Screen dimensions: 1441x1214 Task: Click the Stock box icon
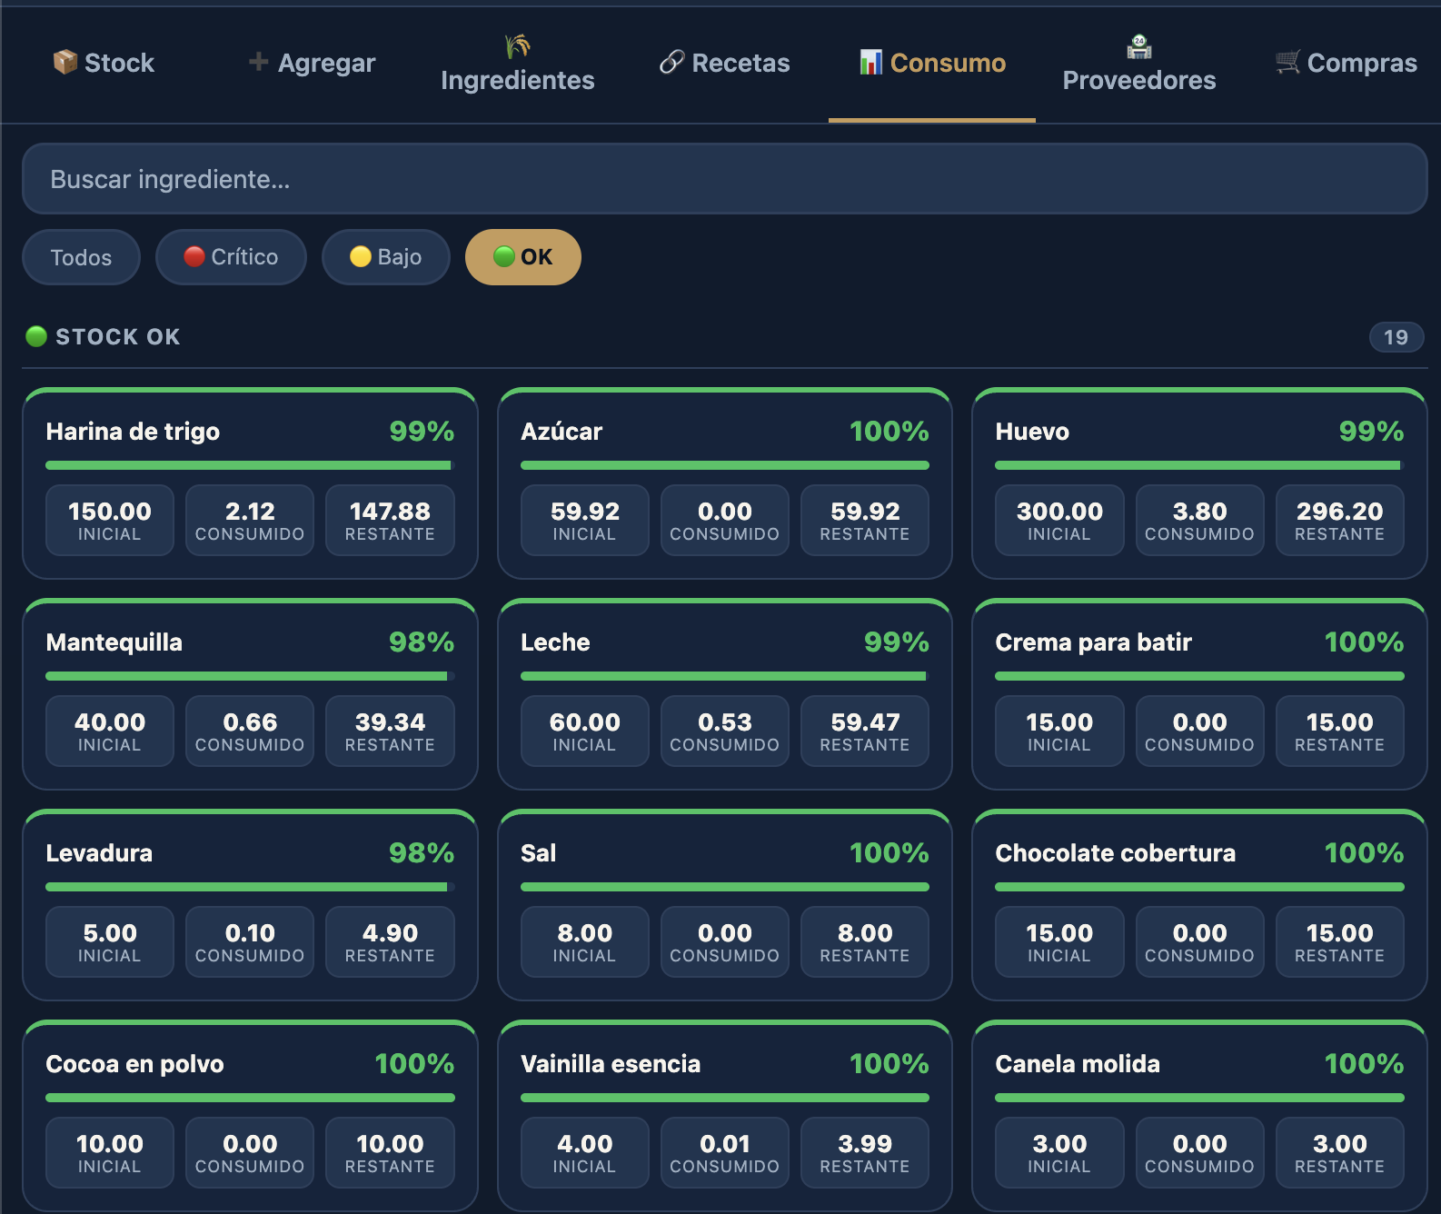coord(65,62)
